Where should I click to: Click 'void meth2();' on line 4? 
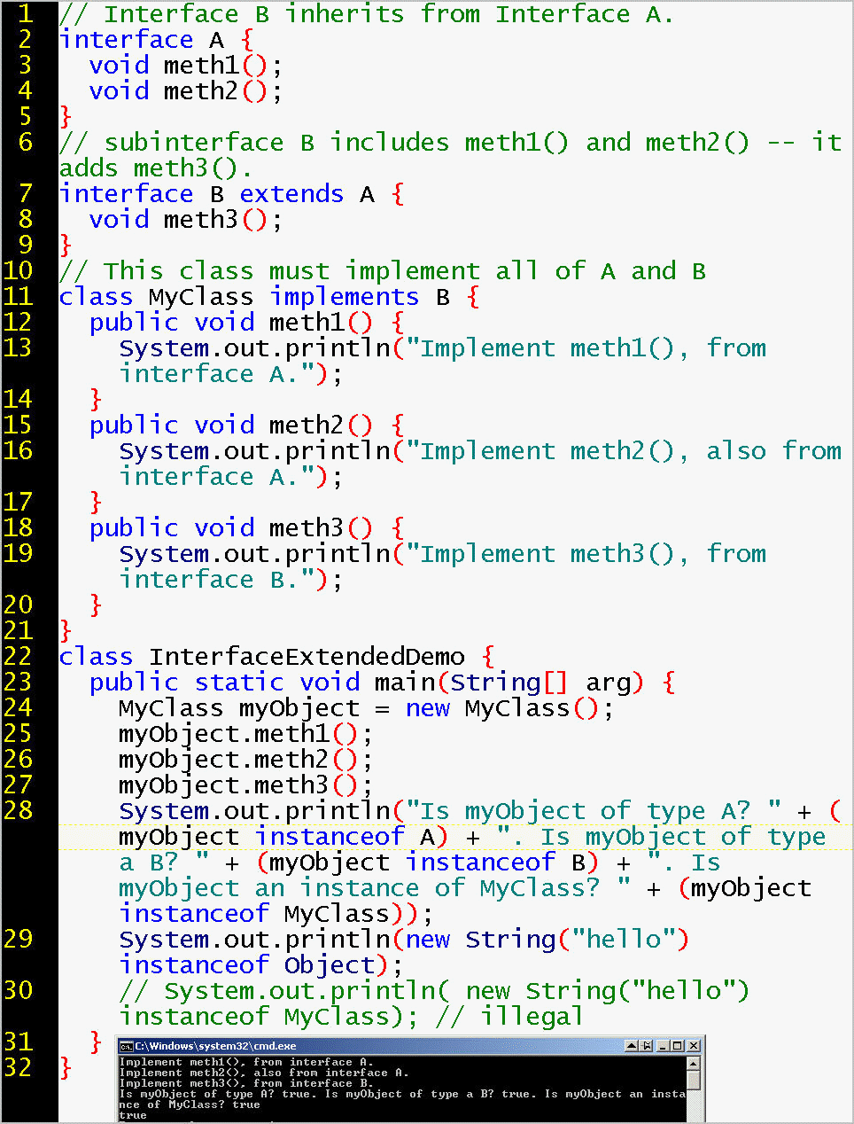(x=186, y=91)
